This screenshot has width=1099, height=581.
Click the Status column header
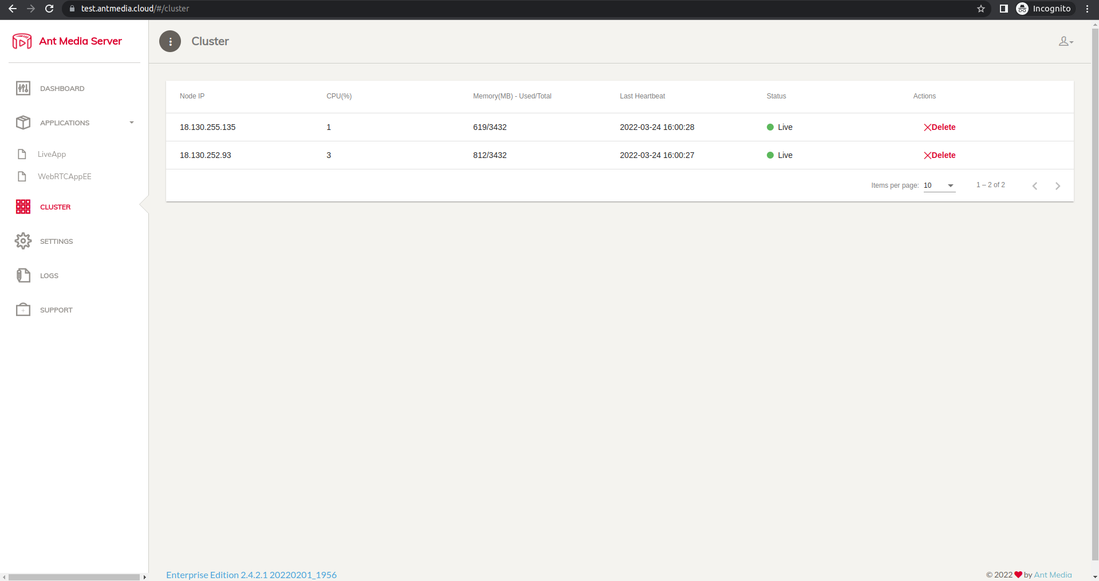pyautogui.click(x=776, y=96)
